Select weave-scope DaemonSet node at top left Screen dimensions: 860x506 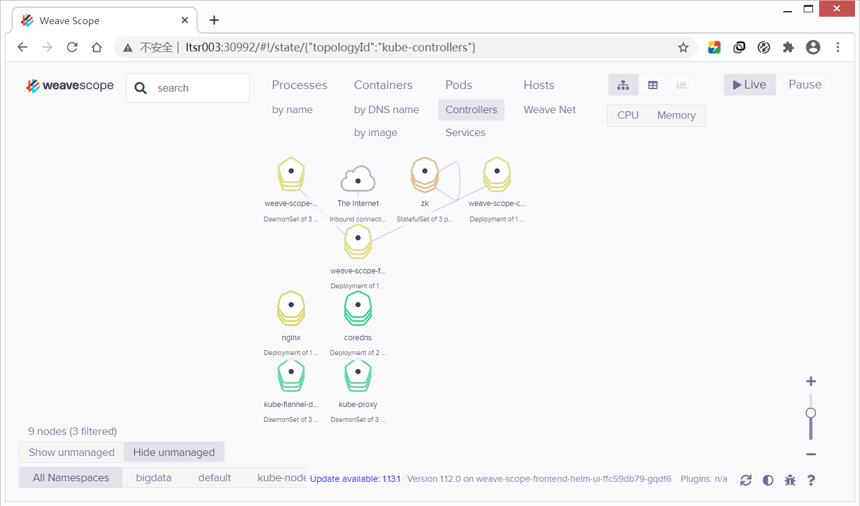(291, 174)
